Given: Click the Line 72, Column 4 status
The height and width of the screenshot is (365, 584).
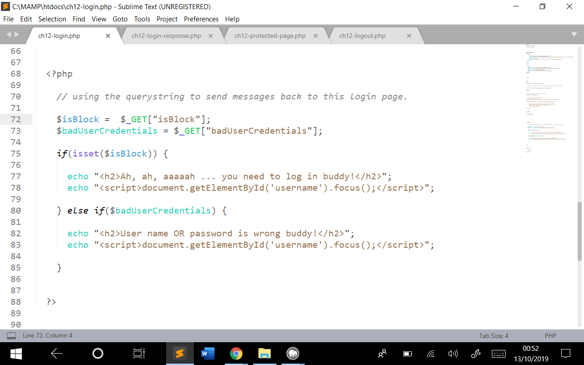Looking at the screenshot, I should (47, 336).
